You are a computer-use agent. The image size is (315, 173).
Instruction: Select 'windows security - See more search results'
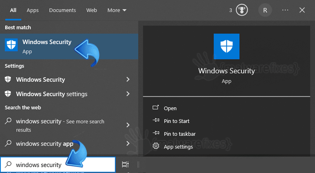coord(69,125)
